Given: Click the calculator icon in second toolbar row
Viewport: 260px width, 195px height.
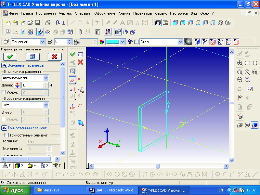Looking at the screenshot, I should click(x=98, y=32).
